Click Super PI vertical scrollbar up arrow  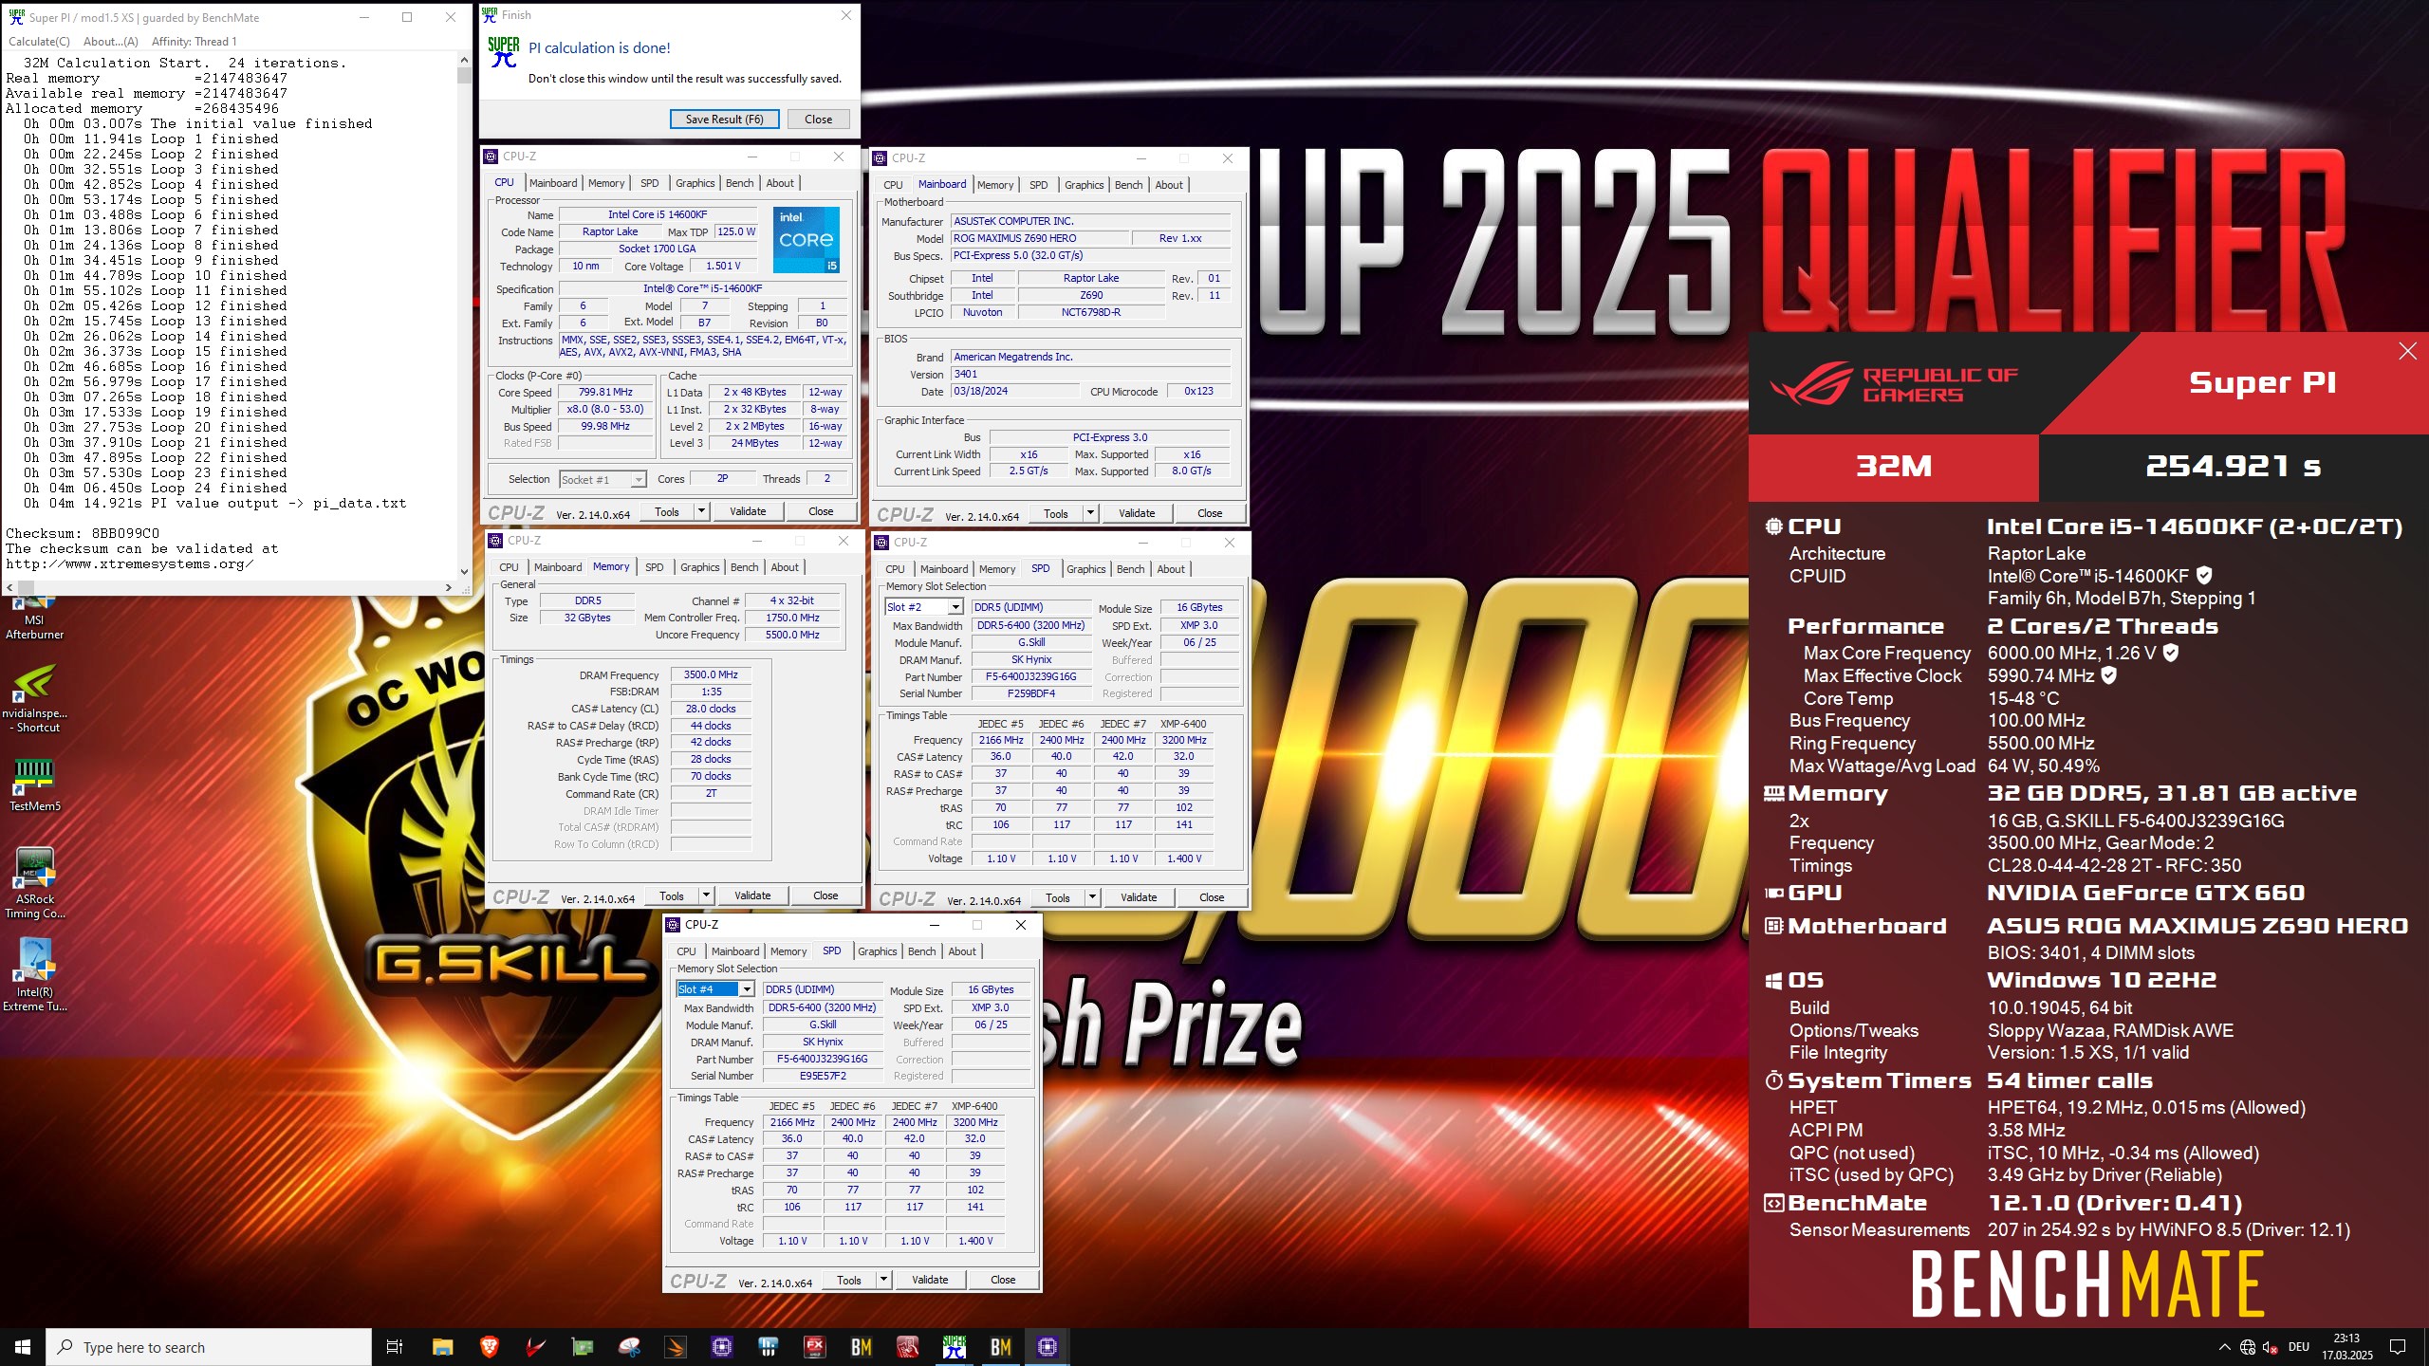(464, 60)
